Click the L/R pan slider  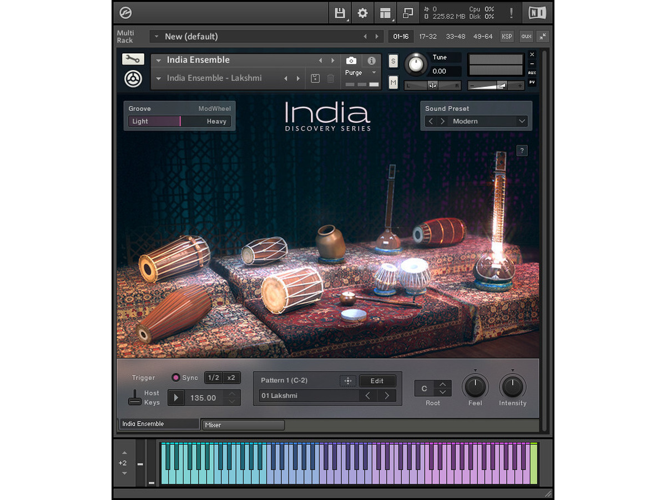pos(432,85)
